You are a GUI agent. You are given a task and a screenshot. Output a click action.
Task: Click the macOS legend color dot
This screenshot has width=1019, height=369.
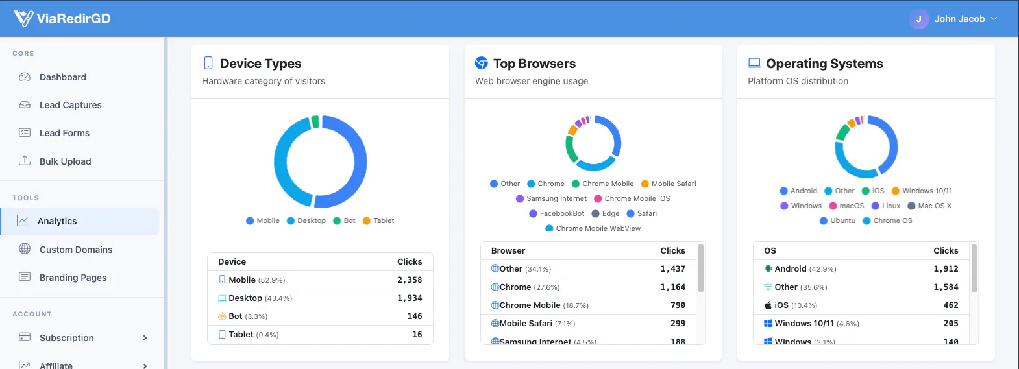point(833,206)
